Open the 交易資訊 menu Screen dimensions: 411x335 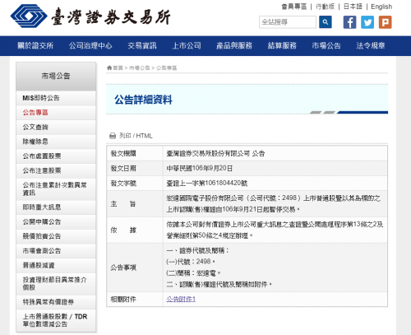tap(142, 45)
